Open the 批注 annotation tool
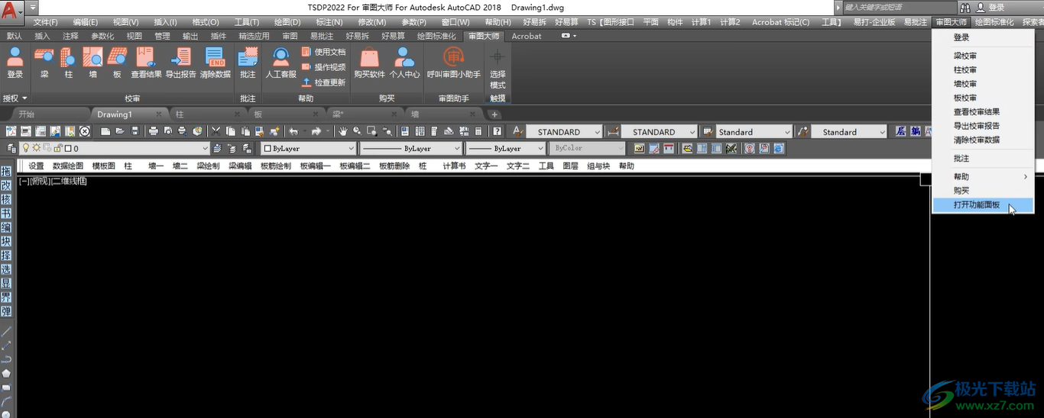Image resolution: width=1044 pixels, height=418 pixels. tap(248, 63)
